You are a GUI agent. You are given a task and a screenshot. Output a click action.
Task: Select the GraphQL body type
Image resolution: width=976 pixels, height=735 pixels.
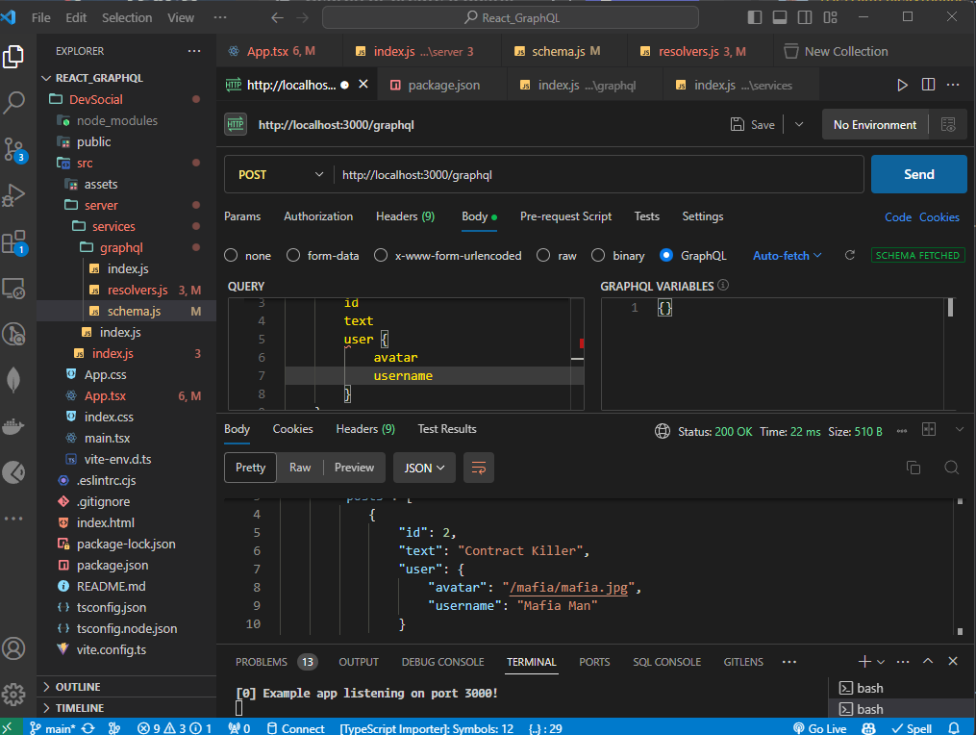click(x=666, y=255)
